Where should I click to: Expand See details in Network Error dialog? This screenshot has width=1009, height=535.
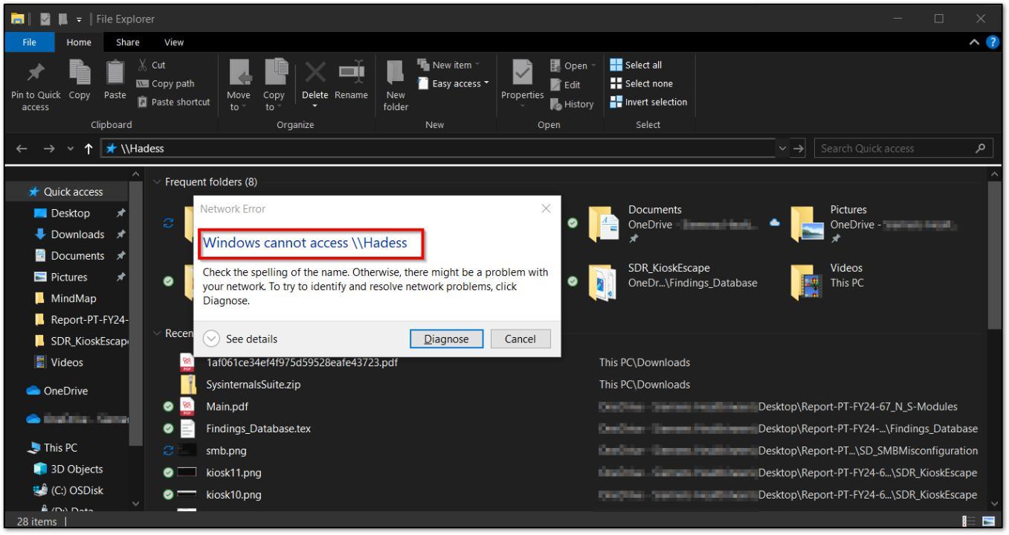click(x=241, y=339)
